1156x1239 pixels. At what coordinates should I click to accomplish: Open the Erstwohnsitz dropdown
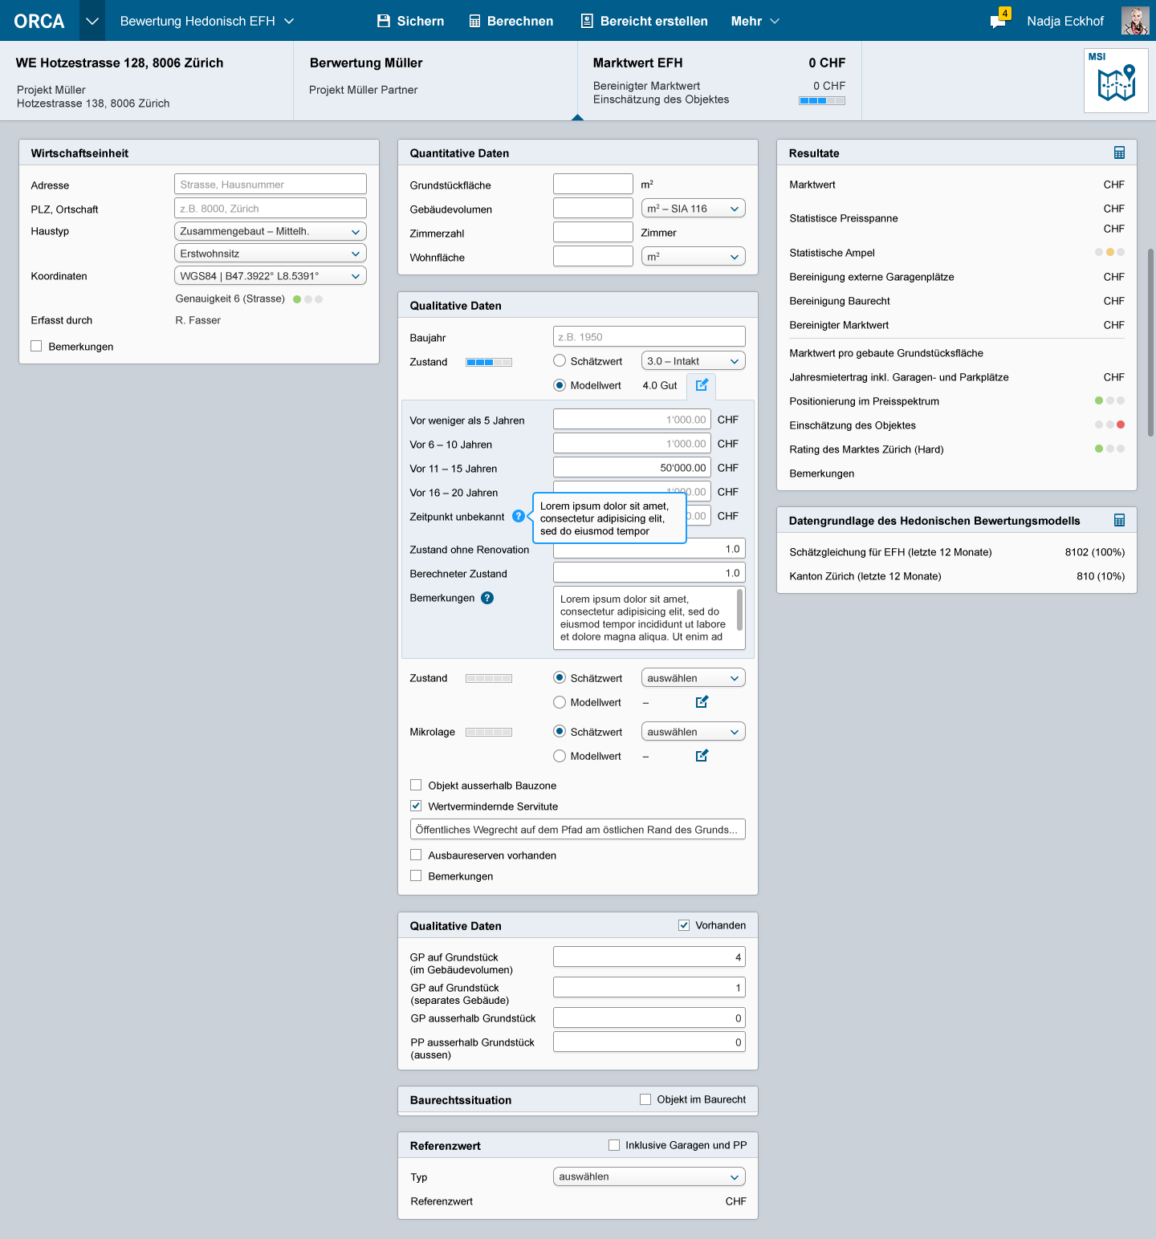[x=271, y=253]
